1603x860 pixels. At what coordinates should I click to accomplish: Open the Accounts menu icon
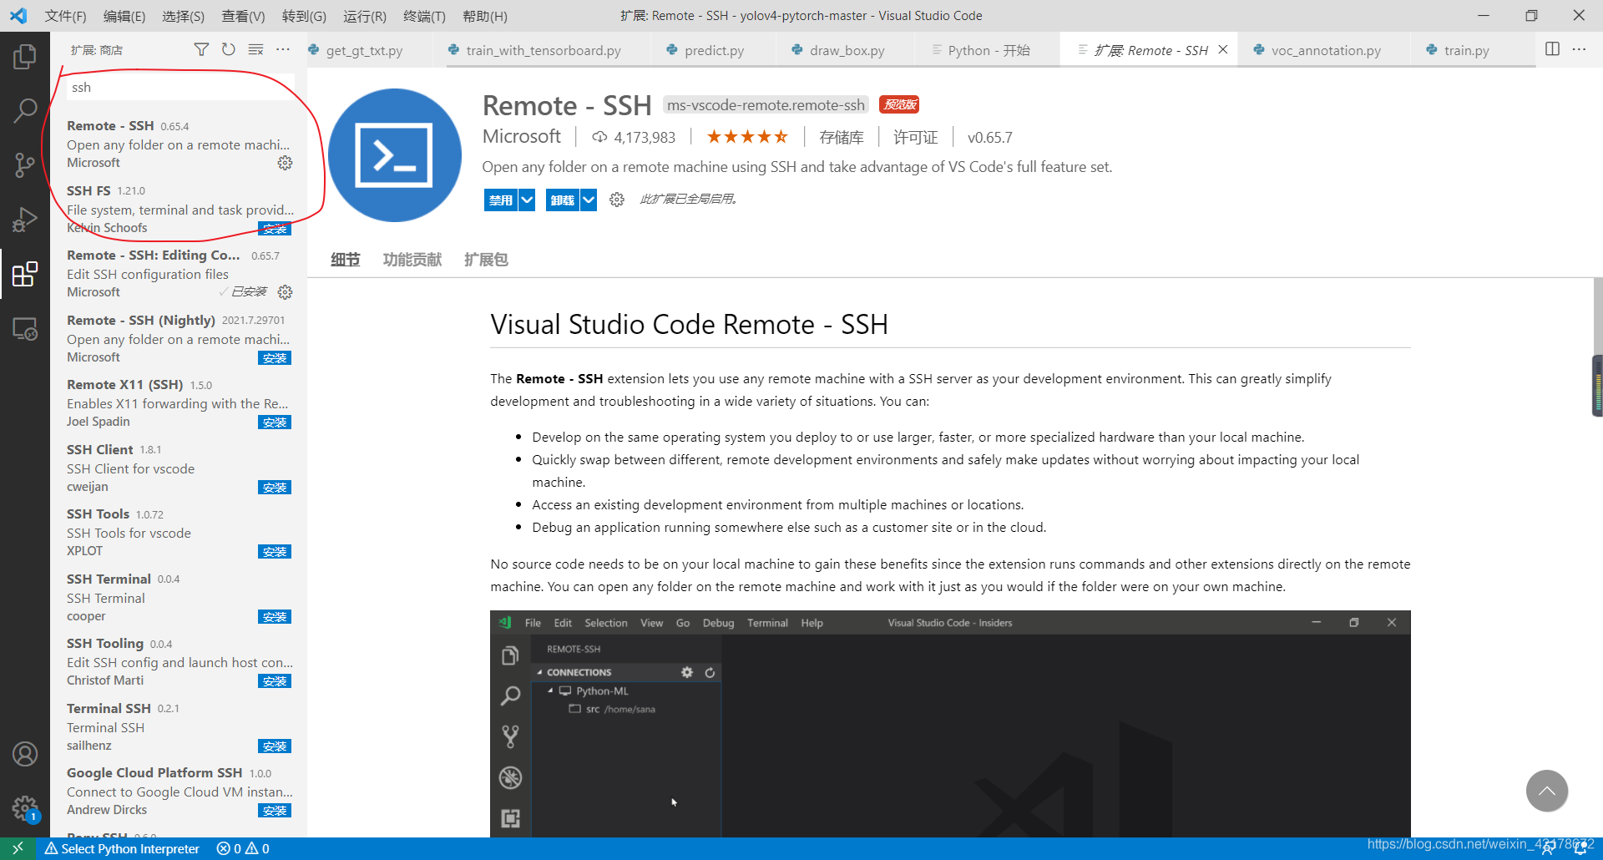(25, 754)
